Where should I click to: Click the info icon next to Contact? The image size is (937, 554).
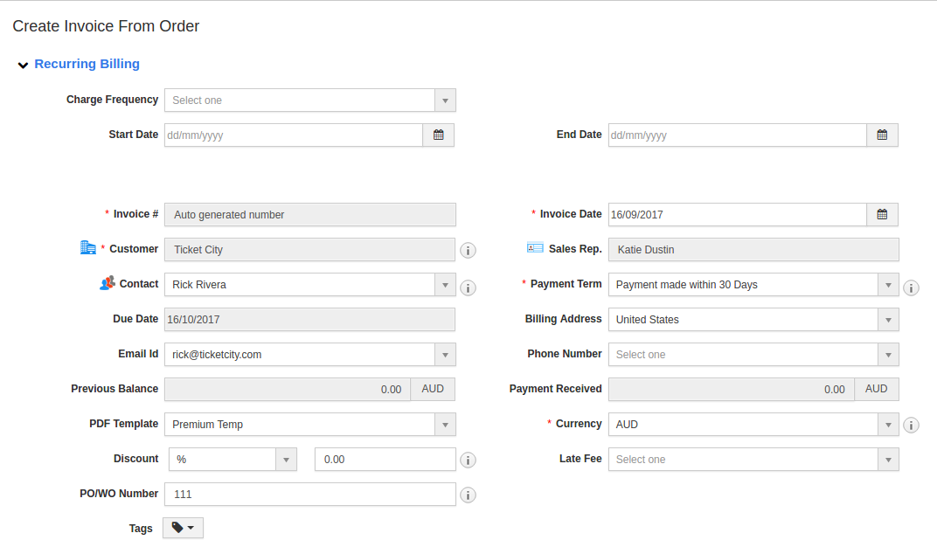coord(468,287)
